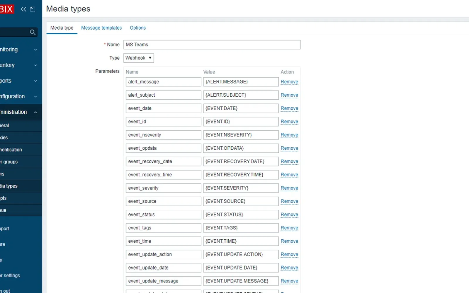The width and height of the screenshot is (469, 293).
Task: Click the Name field containing MS Teams
Action: coord(212,45)
